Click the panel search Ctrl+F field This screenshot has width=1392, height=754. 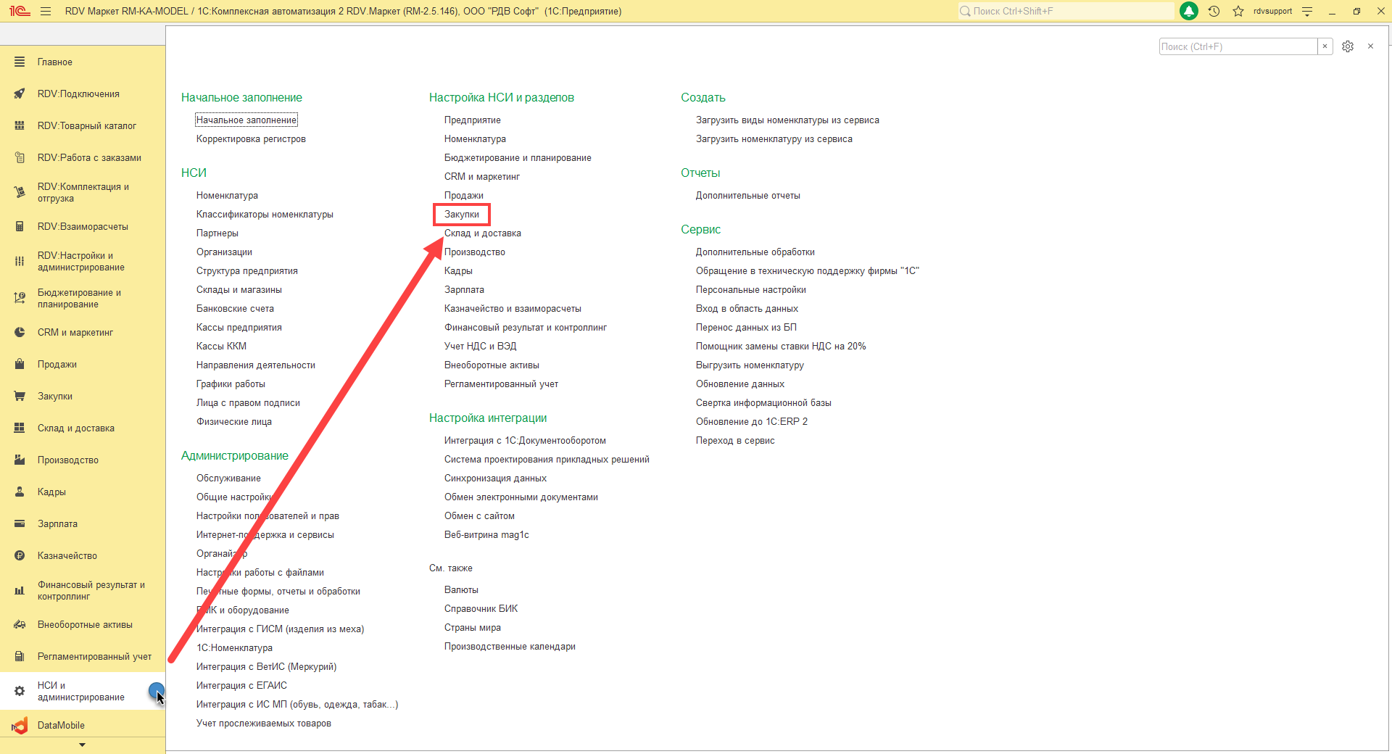[x=1238, y=46]
